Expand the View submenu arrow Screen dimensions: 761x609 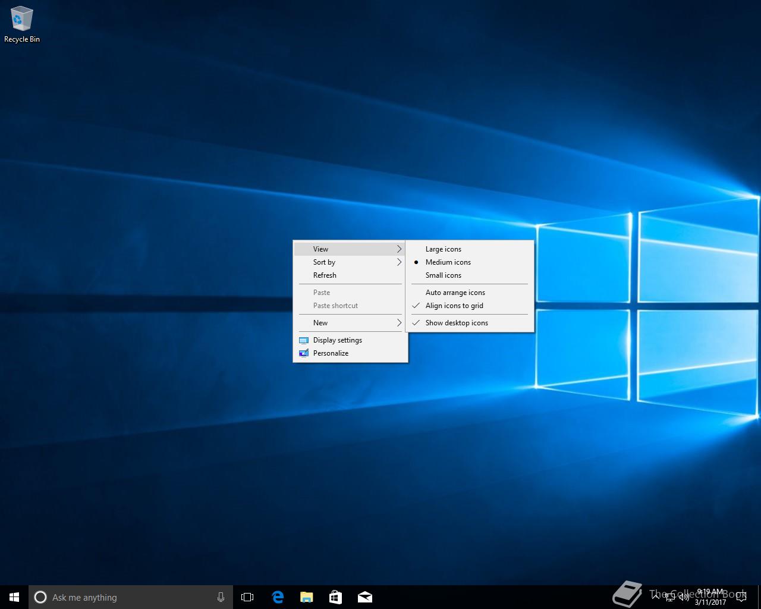[399, 249]
